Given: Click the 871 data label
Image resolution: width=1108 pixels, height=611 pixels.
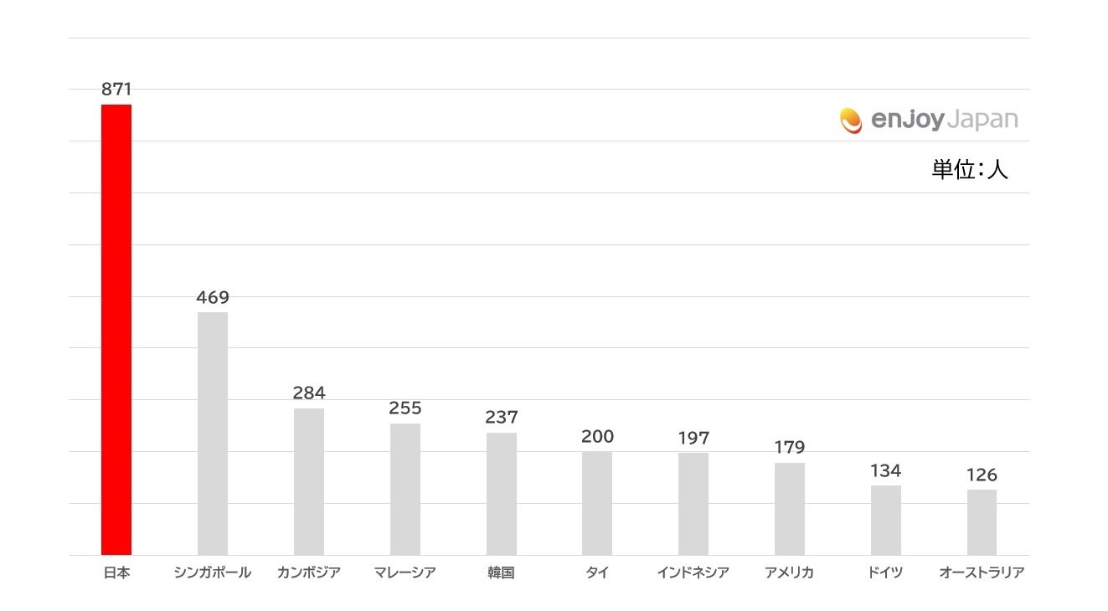Looking at the screenshot, I should click(x=116, y=90).
